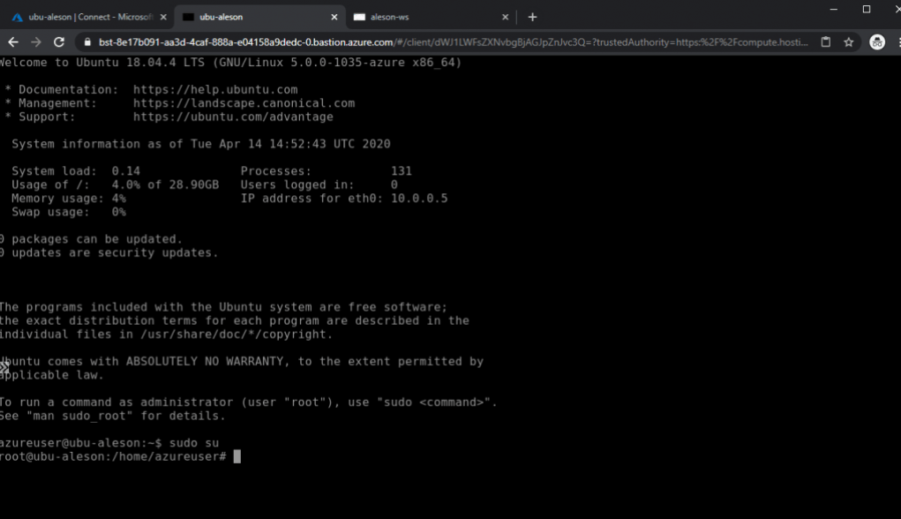
Task: Open a new browser tab
Action: (532, 18)
